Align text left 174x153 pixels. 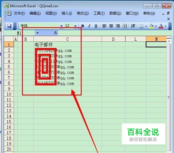pos(104,26)
